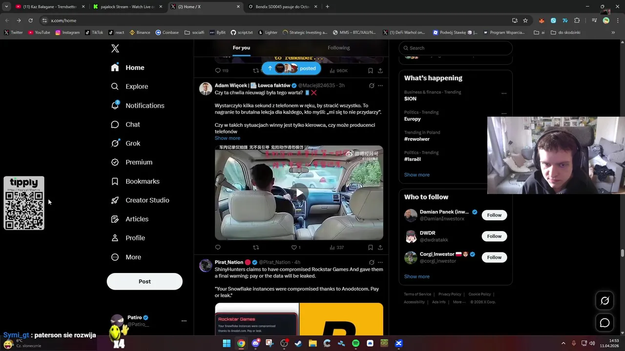Reload the current page
Image resolution: width=625 pixels, height=351 pixels.
pyautogui.click(x=30, y=20)
